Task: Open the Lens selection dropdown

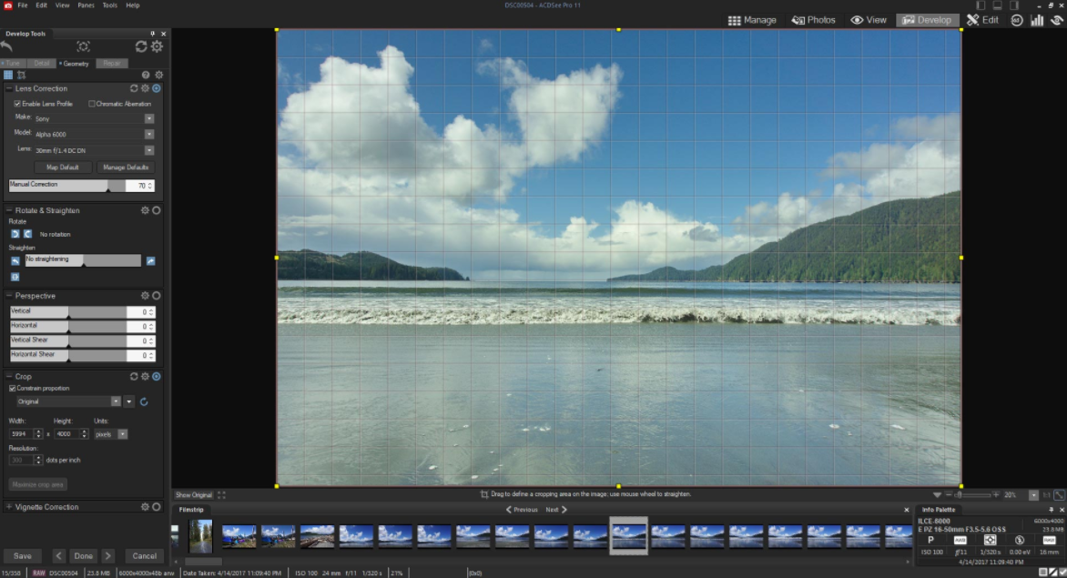Action: click(149, 150)
